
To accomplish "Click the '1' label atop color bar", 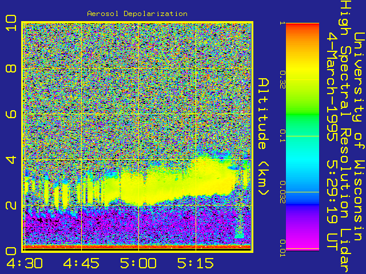I will 283,23.
